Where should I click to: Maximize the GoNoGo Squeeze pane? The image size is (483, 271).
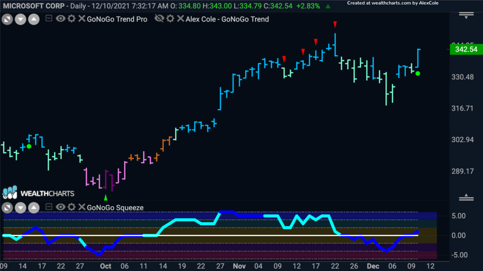pos(8,207)
